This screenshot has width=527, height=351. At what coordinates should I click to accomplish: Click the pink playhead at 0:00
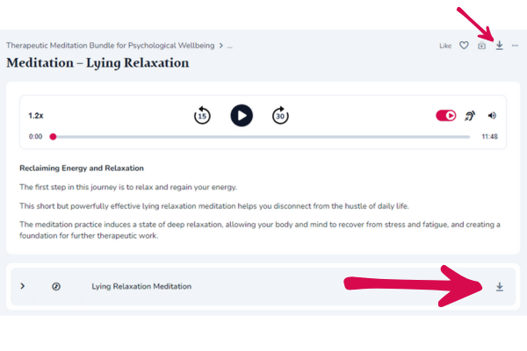(x=54, y=137)
